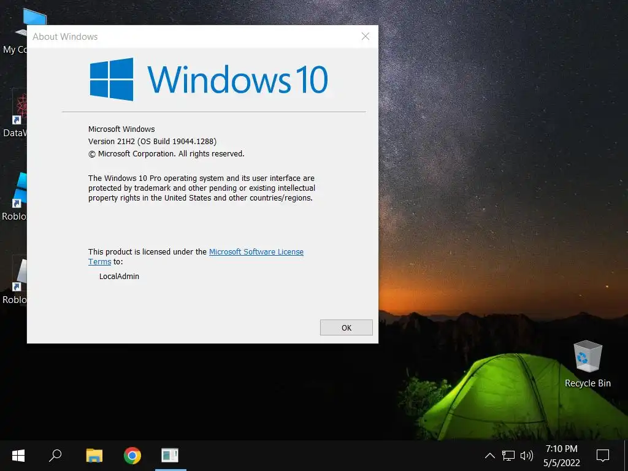
Task: Click the OK button in About Windows
Action: [x=346, y=327]
